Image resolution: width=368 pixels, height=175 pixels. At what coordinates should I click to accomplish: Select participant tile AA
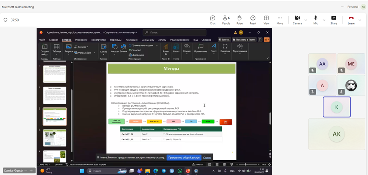pyautogui.click(x=322, y=64)
